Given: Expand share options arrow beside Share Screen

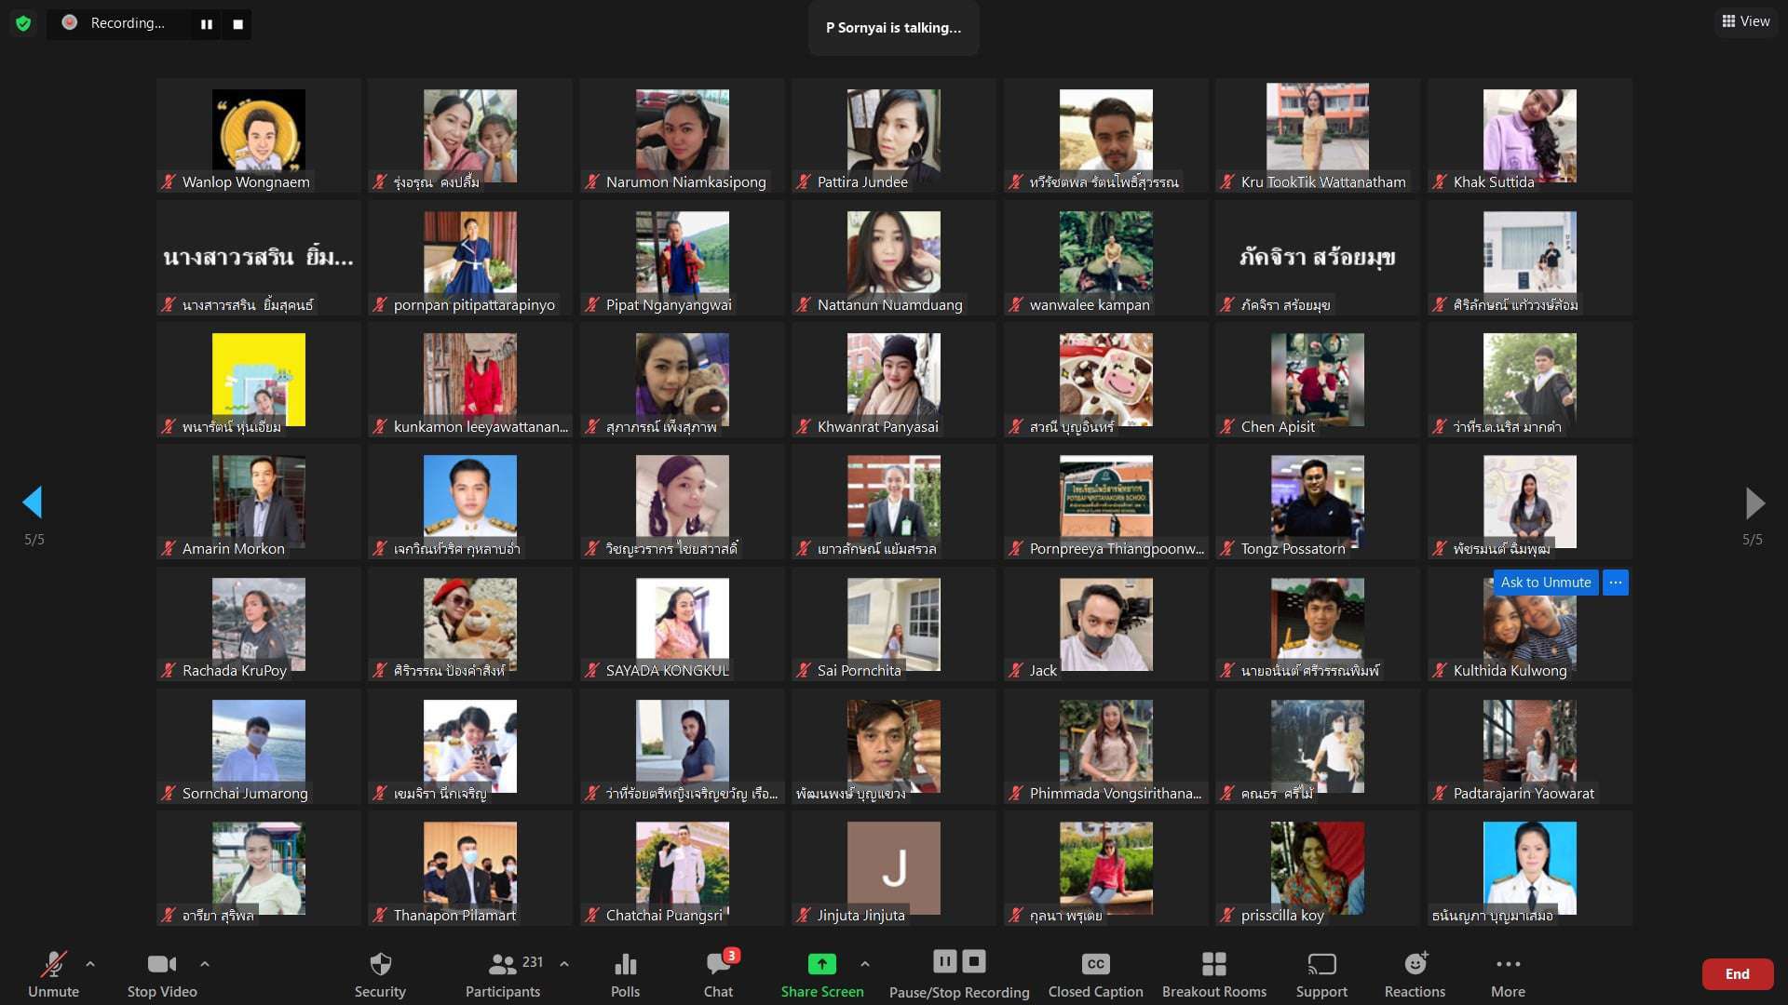Looking at the screenshot, I should click(865, 964).
